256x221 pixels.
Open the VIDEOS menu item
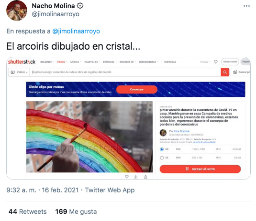(62, 62)
